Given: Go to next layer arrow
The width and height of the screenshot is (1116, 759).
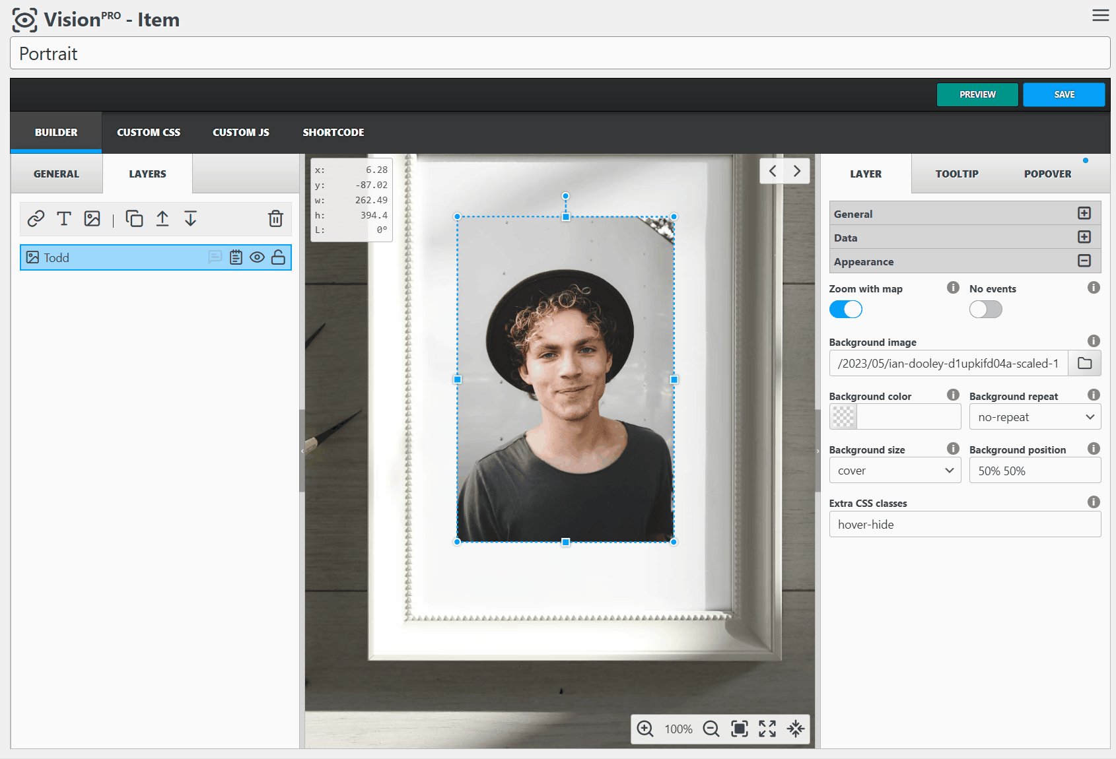Looking at the screenshot, I should pyautogui.click(x=797, y=171).
